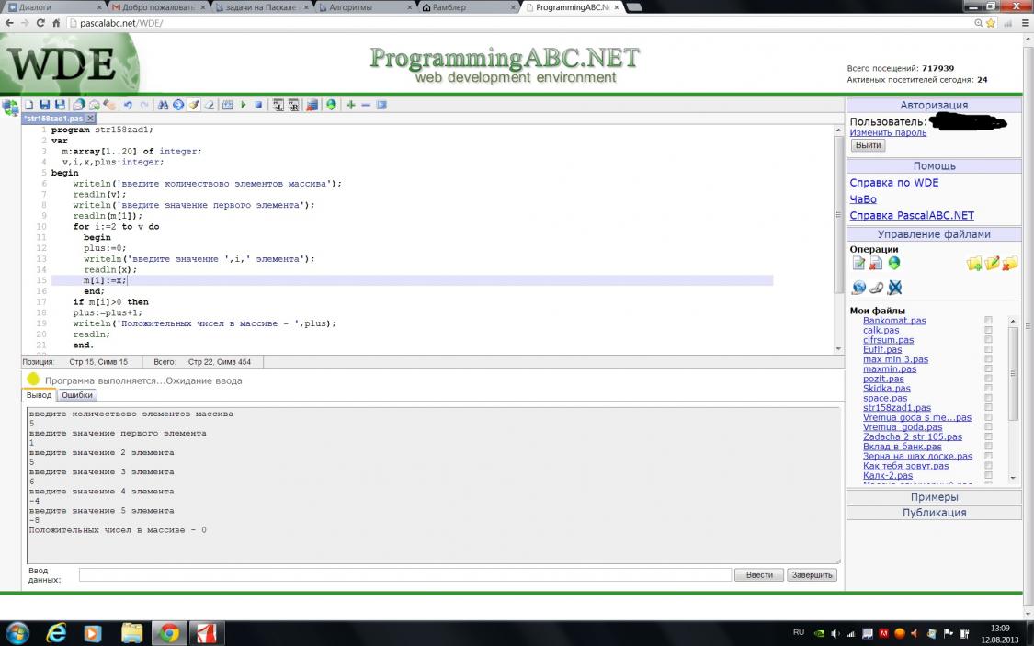Click the Изменить пароль link
The width and height of the screenshot is (1034, 646).
(888, 132)
